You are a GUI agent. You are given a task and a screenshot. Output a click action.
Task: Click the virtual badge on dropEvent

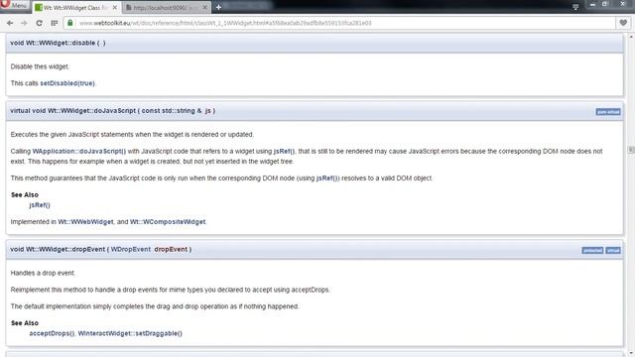coord(613,251)
